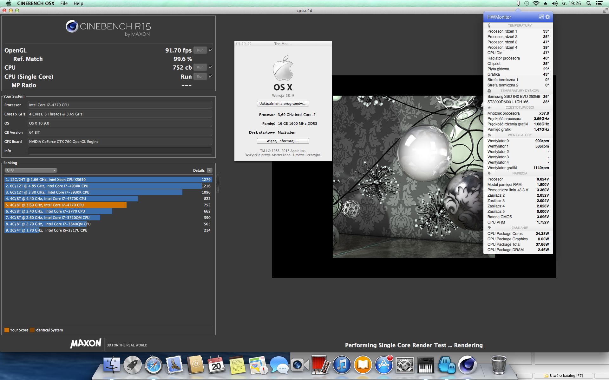The image size is (609, 380).
Task: Open Trash from the Dock
Action: [x=499, y=365]
